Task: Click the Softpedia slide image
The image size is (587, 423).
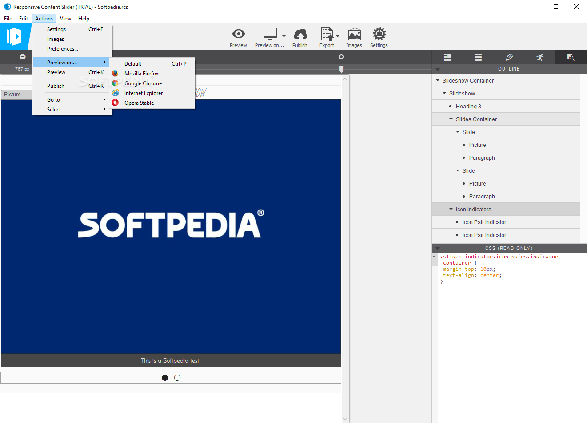Action: point(171,226)
